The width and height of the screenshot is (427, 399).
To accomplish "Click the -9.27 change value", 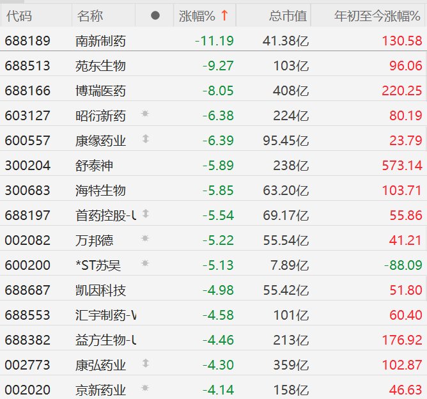I will [x=218, y=66].
